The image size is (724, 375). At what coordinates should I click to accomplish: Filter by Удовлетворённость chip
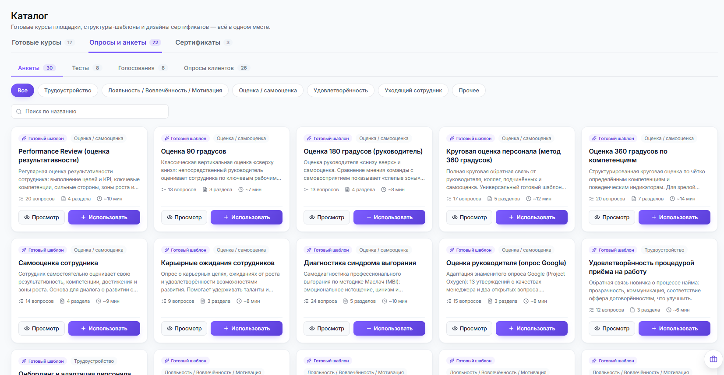(x=341, y=91)
